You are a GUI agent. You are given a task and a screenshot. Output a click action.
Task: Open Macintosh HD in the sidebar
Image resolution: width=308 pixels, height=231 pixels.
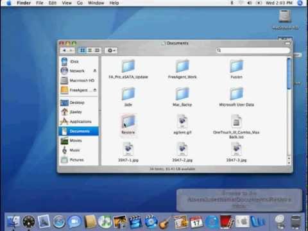coord(79,80)
